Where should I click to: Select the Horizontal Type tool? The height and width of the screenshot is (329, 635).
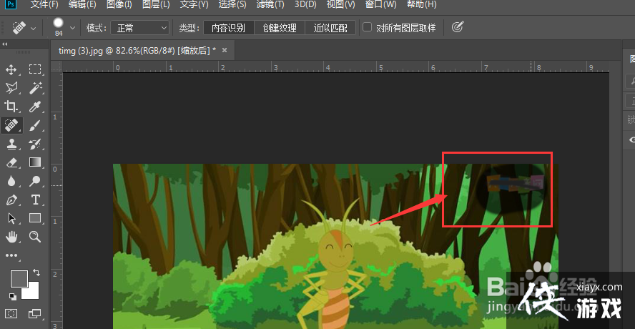[34, 200]
